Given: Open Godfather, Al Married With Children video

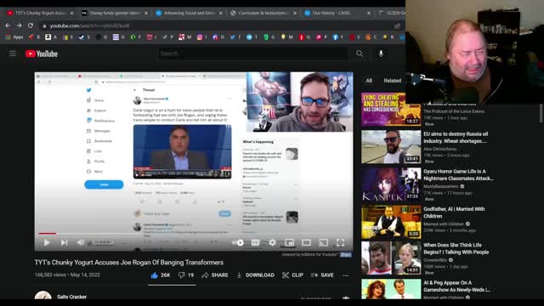Looking at the screenshot, I should point(454,212).
